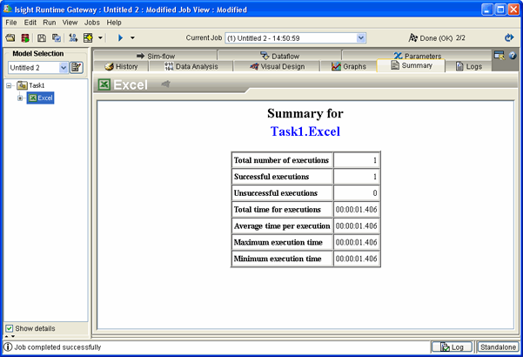
Task: Expand the Excel tree node
Action: pyautogui.click(x=20, y=98)
